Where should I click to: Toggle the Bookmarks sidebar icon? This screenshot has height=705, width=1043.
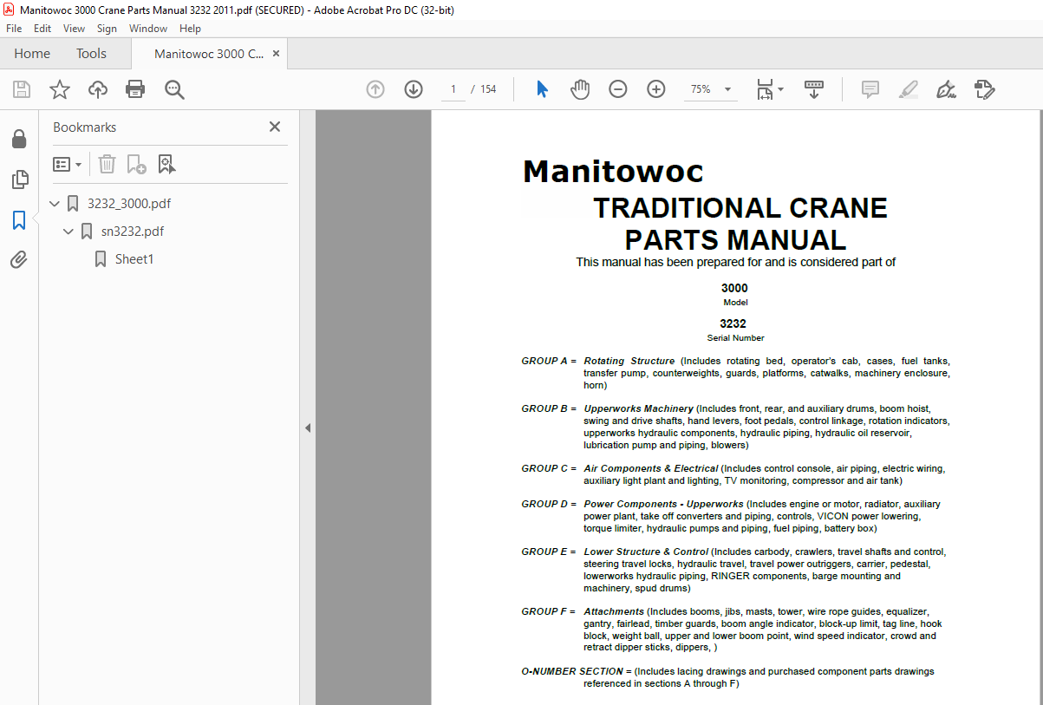[19, 220]
